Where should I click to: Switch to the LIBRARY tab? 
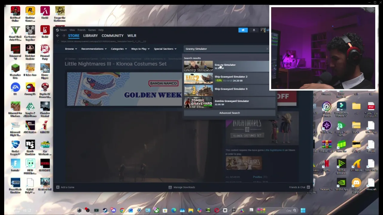click(x=90, y=36)
